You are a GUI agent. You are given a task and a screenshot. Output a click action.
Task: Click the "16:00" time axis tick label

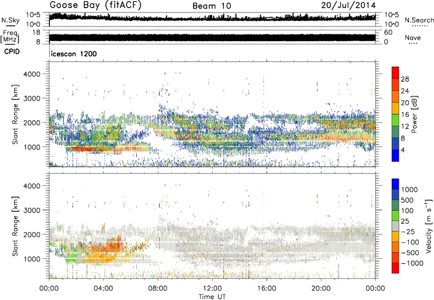click(266, 289)
